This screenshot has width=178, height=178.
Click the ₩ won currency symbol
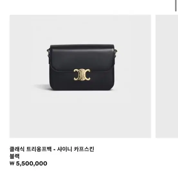tap(12, 164)
